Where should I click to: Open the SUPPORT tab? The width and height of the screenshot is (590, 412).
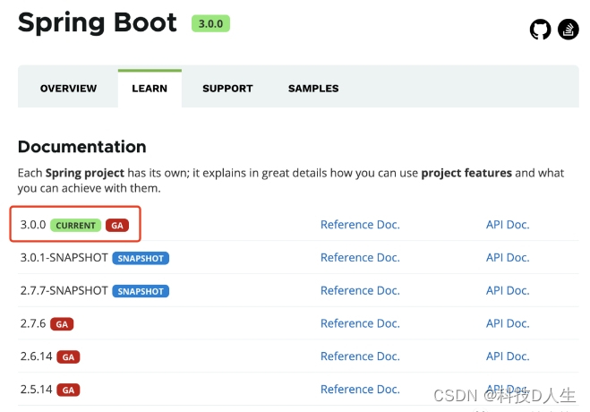coord(227,89)
